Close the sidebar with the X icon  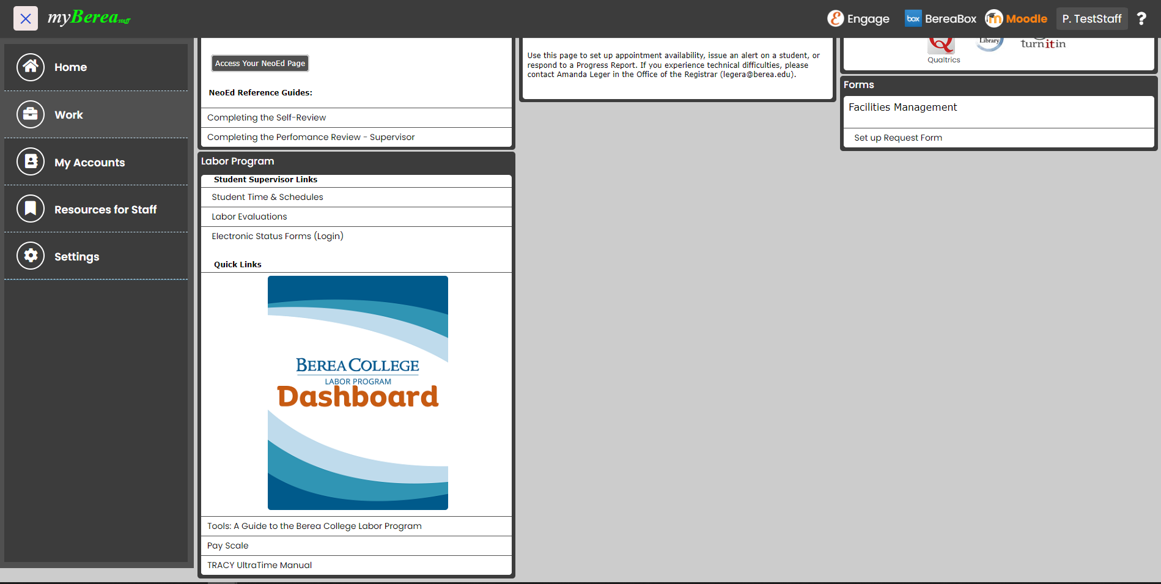[x=25, y=18]
